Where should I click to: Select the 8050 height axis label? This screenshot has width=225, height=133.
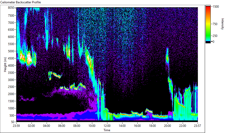11,8
